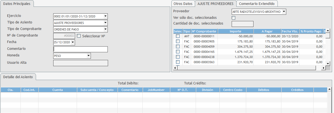Screen dimensions: 334x113
Task: Select the ANT 0000-00000011 row checkbox
Action: (178, 36)
